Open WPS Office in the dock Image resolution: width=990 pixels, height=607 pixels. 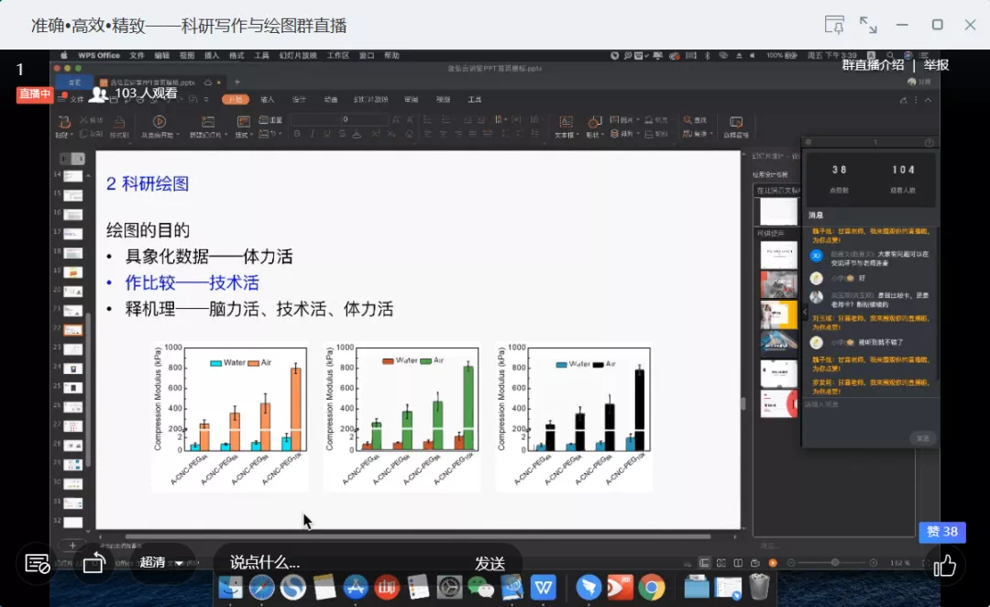pos(544,587)
